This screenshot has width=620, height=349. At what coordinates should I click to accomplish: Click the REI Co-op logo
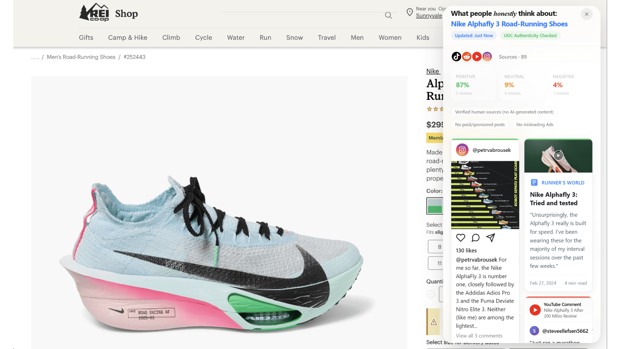pos(94,12)
